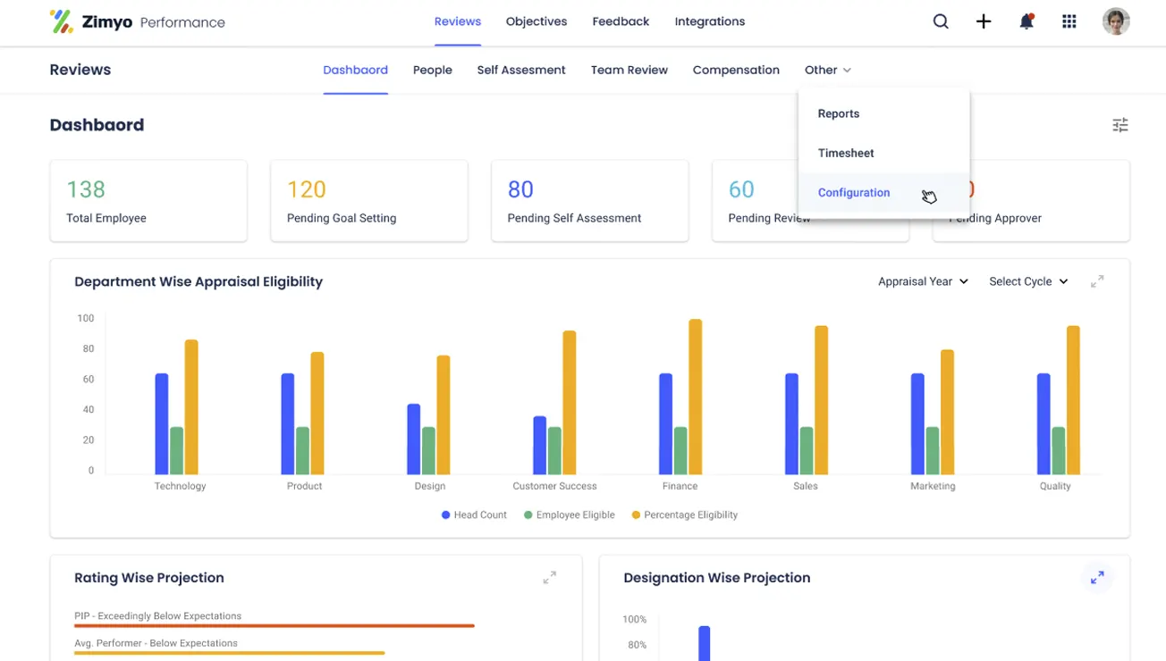Toggle the Percentage Eligibility legend item
The width and height of the screenshot is (1166, 661).
[x=685, y=515]
